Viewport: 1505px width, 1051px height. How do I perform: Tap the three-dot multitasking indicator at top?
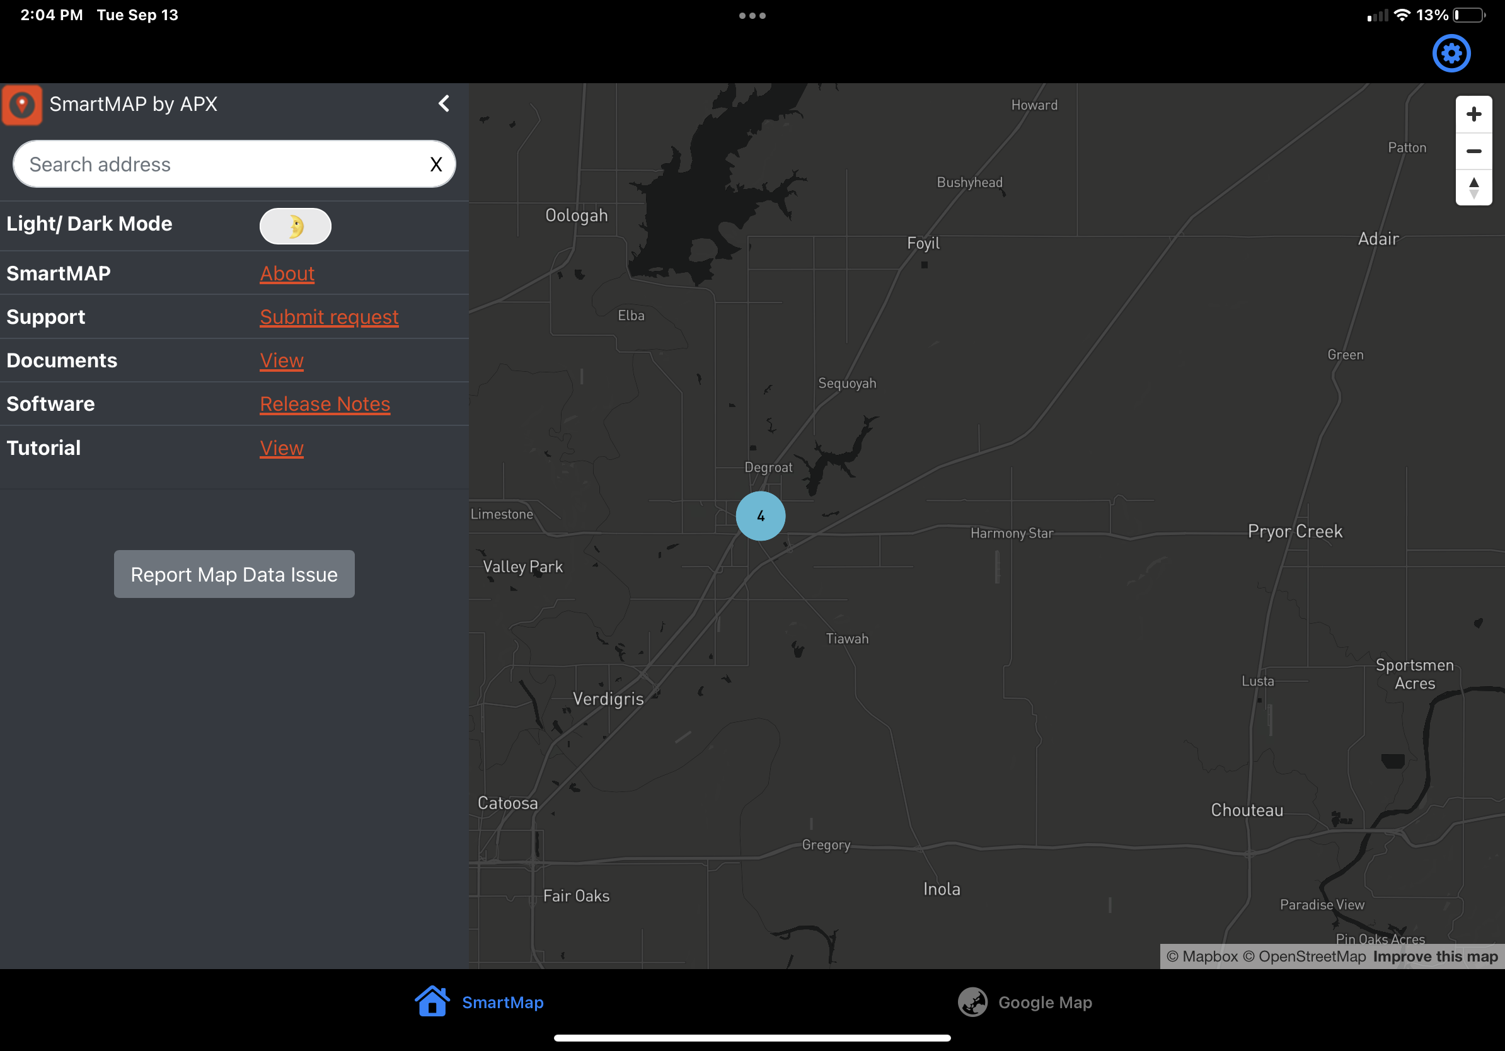[753, 16]
